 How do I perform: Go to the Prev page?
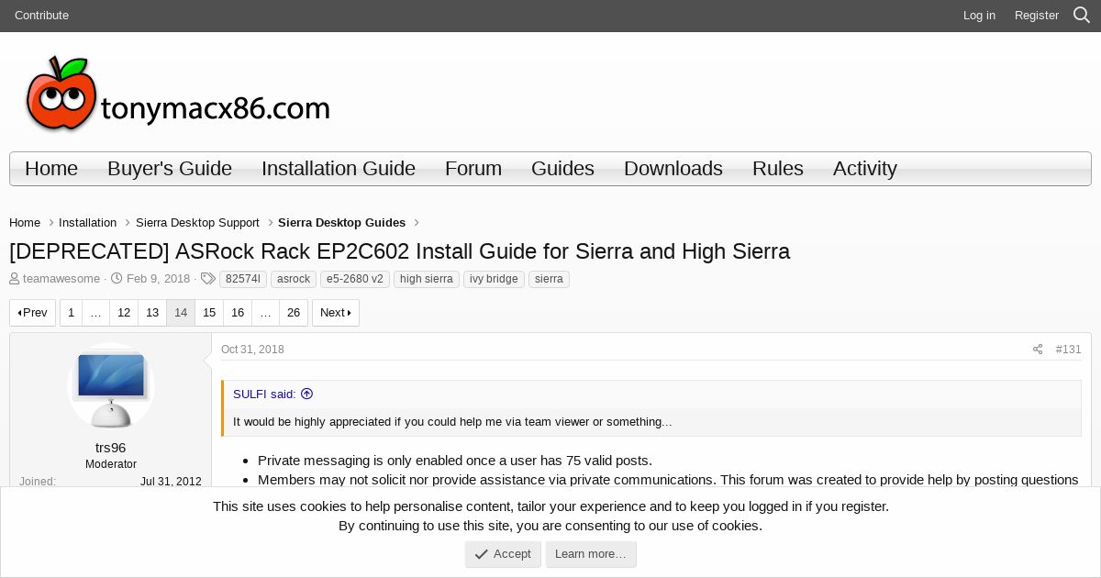click(x=32, y=313)
